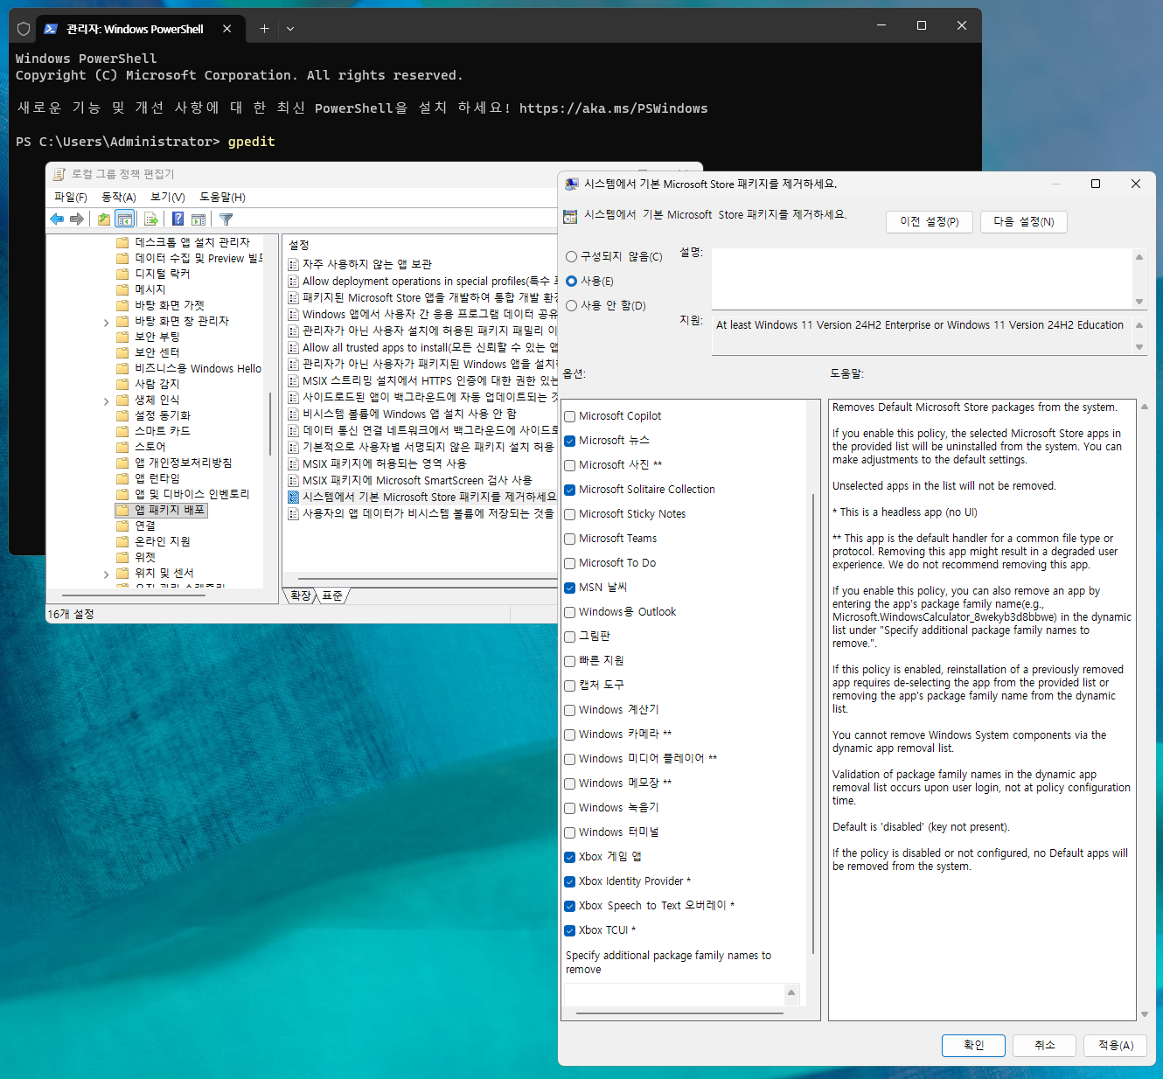1163x1079 pixels.
Task: Select the 구성되지 않음(C) radio option
Action: click(x=572, y=257)
